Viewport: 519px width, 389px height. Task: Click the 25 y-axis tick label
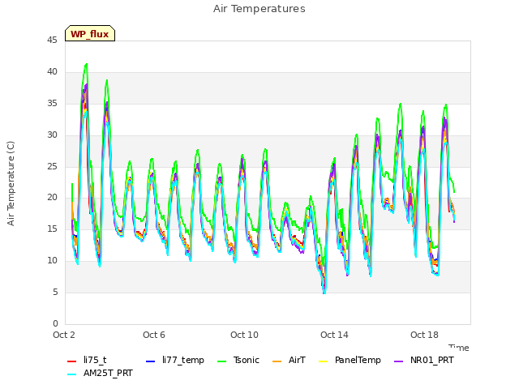52,166
